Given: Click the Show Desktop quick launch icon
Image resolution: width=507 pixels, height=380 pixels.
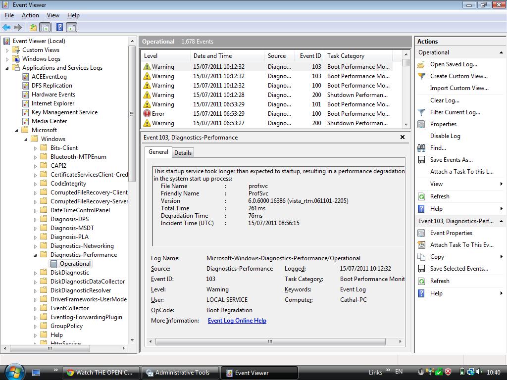Looking at the screenshot, I should (36, 373).
